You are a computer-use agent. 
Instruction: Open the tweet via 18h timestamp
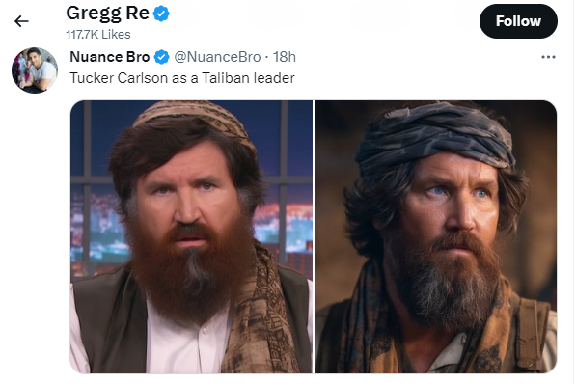[x=284, y=57]
